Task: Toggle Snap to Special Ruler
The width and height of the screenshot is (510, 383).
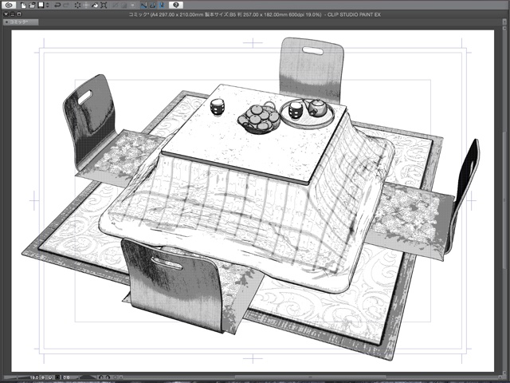Action: tap(152, 6)
